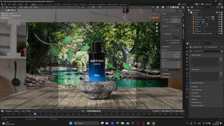The width and height of the screenshot is (224, 126).
Task: Open View Layer properties tab
Action: pyautogui.click(x=187, y=58)
